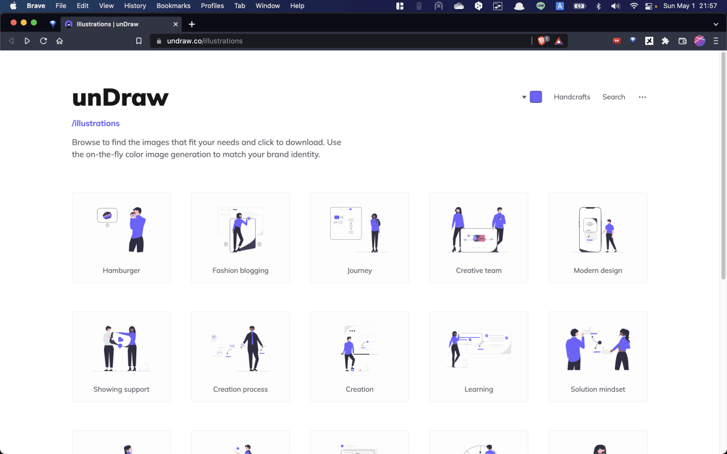Reload the undraw.co page

44,41
